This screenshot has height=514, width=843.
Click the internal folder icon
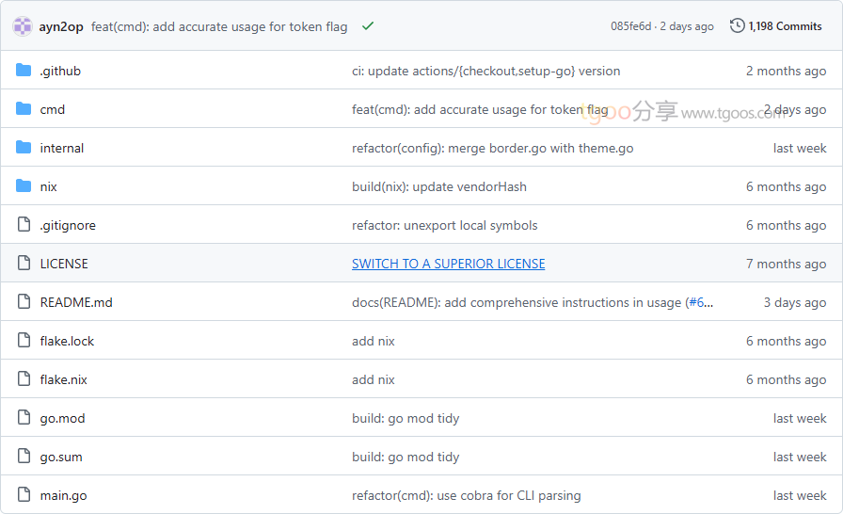(24, 148)
